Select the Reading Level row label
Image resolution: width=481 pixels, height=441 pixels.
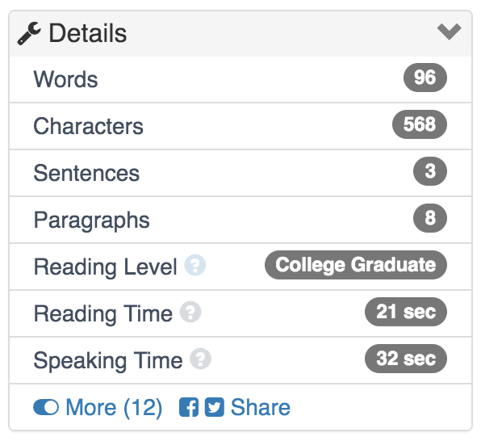point(105,267)
